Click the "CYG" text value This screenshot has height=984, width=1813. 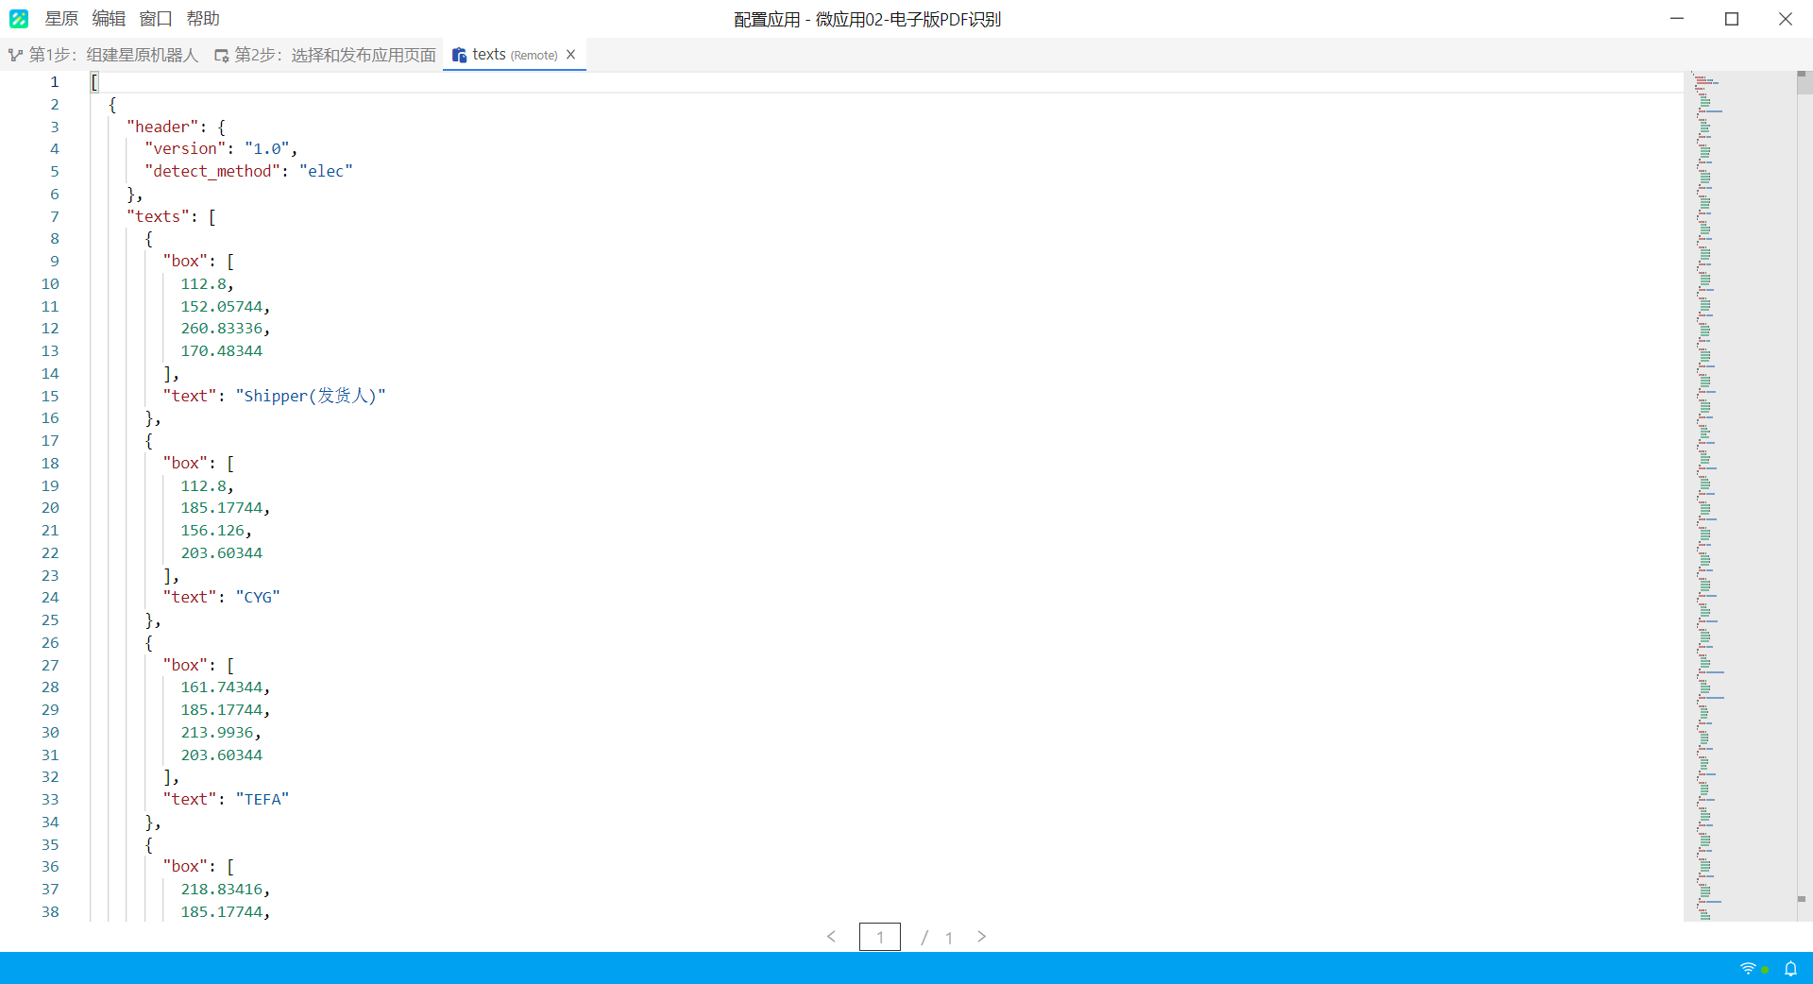258,598
